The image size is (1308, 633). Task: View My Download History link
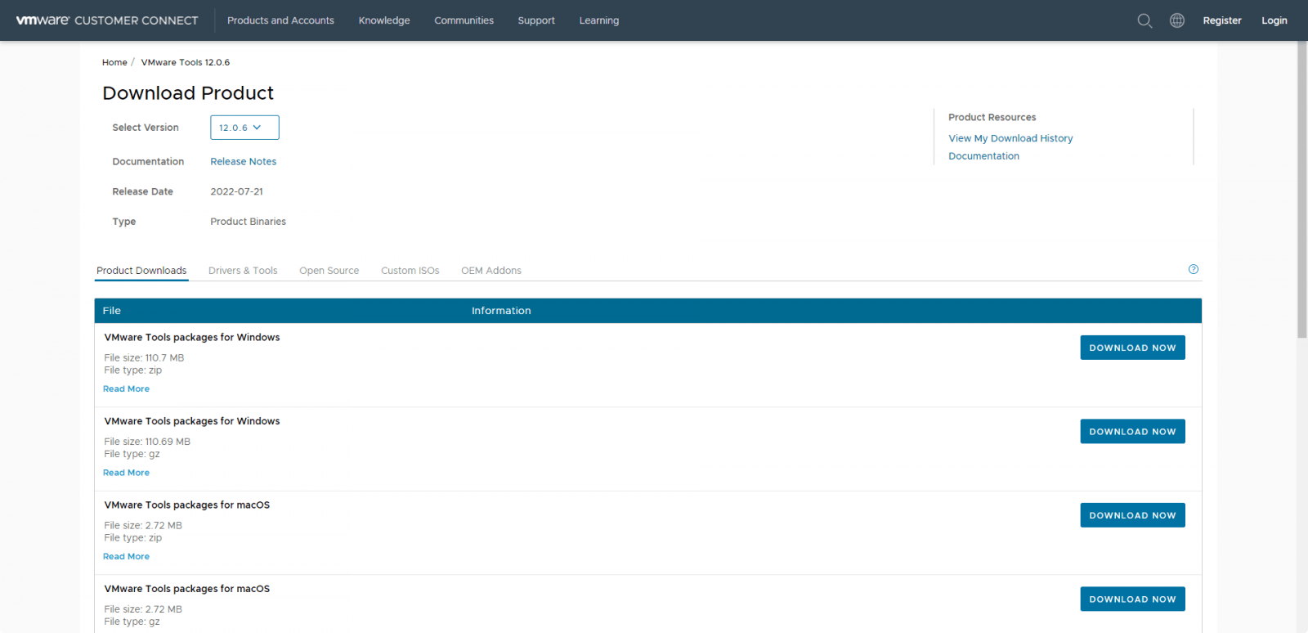point(1010,138)
